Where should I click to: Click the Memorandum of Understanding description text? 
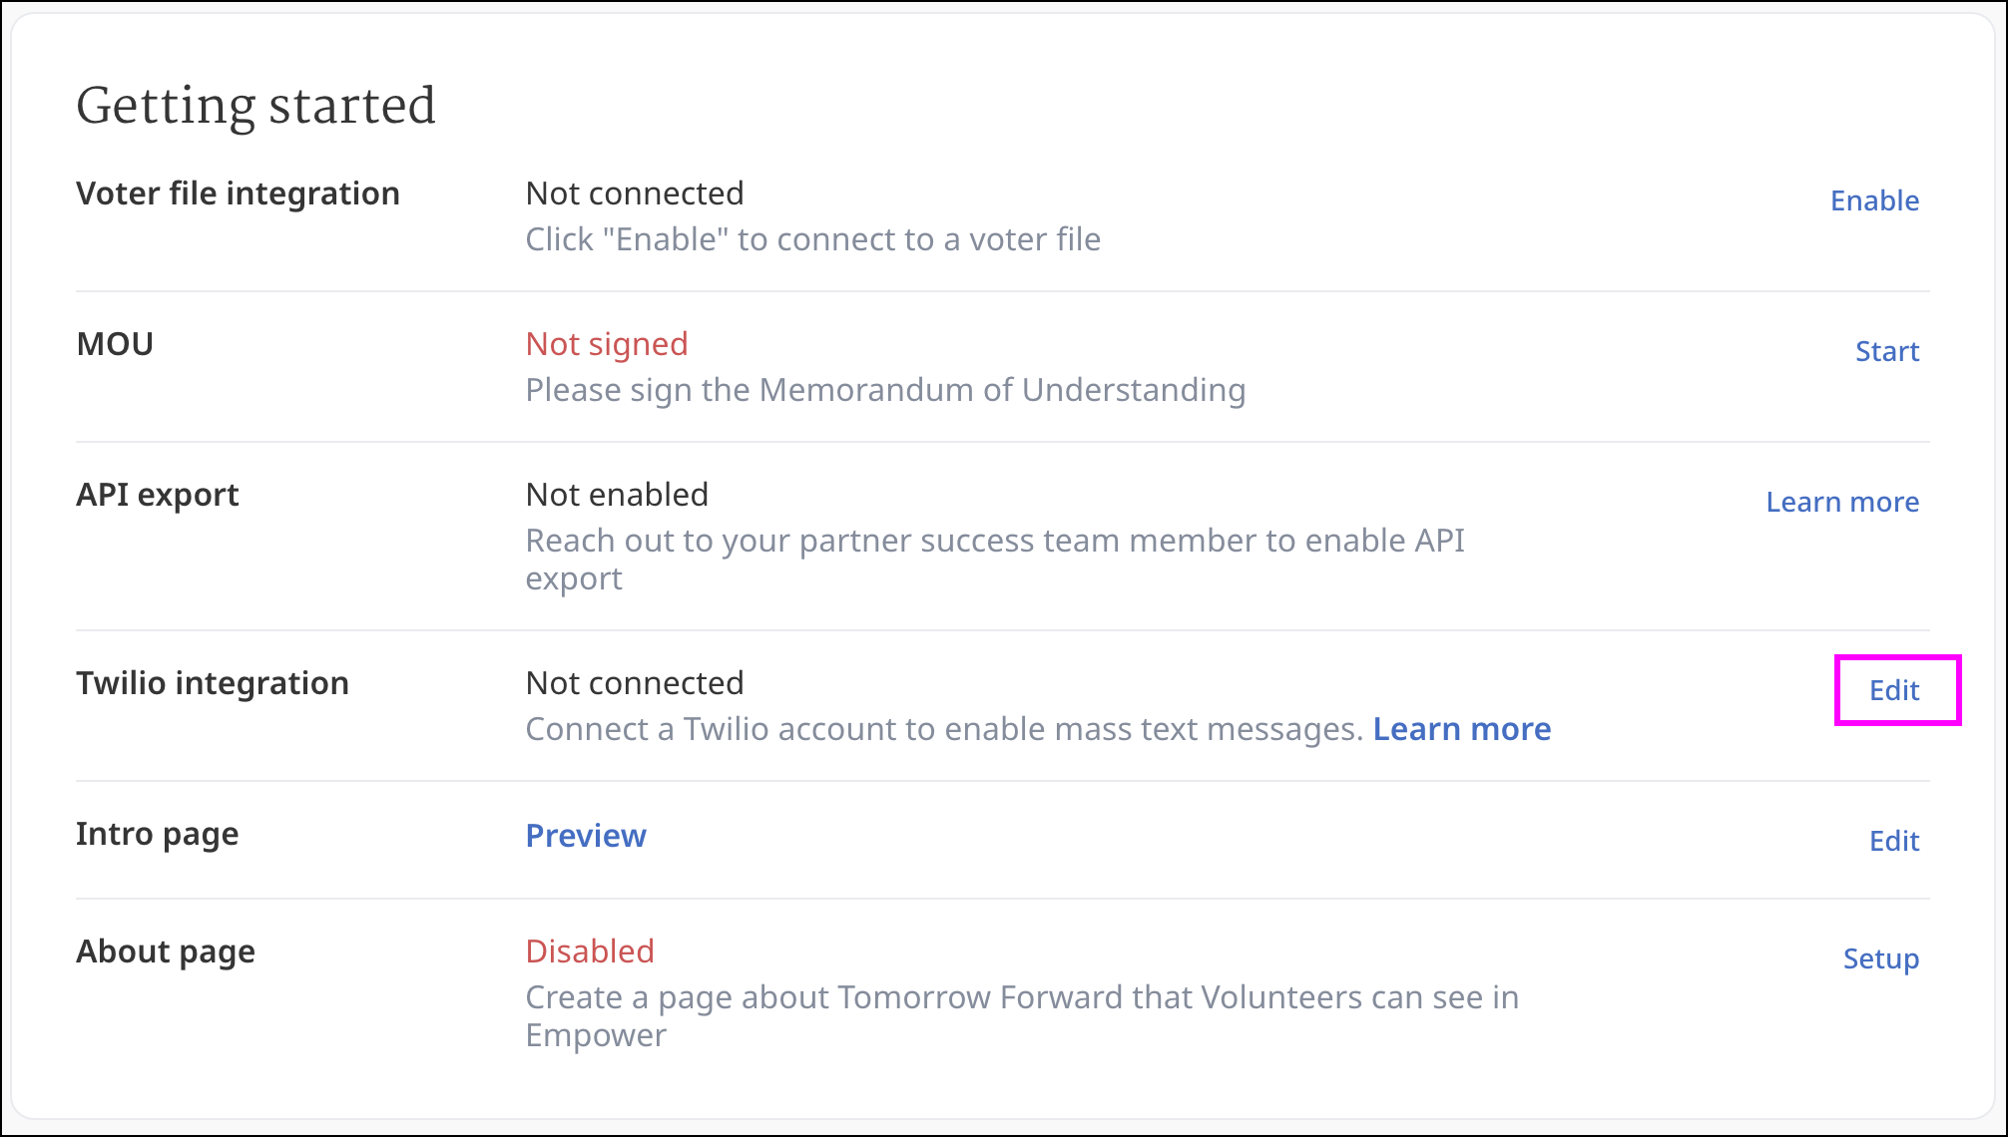pyautogui.click(x=885, y=390)
